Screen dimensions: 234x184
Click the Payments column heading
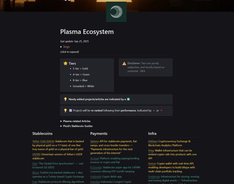click(99, 134)
